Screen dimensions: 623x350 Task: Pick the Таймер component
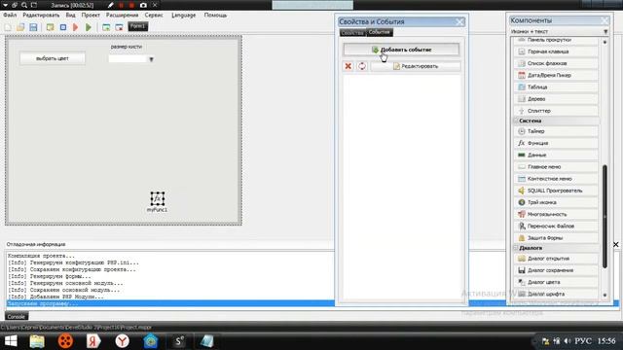coord(556,131)
